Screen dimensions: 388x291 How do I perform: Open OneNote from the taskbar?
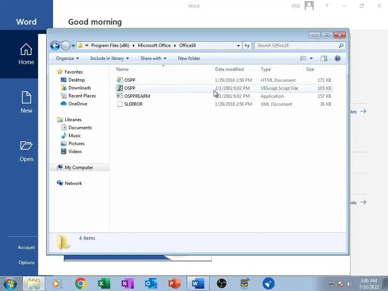[x=127, y=283]
